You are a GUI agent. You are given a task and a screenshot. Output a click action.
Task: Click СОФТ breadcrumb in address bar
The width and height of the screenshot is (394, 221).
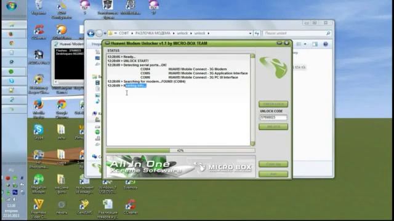pos(124,33)
